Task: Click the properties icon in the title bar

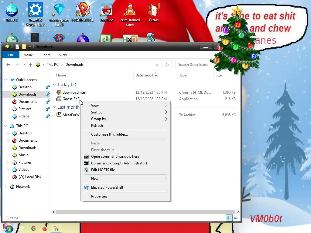Action: pos(17,47)
